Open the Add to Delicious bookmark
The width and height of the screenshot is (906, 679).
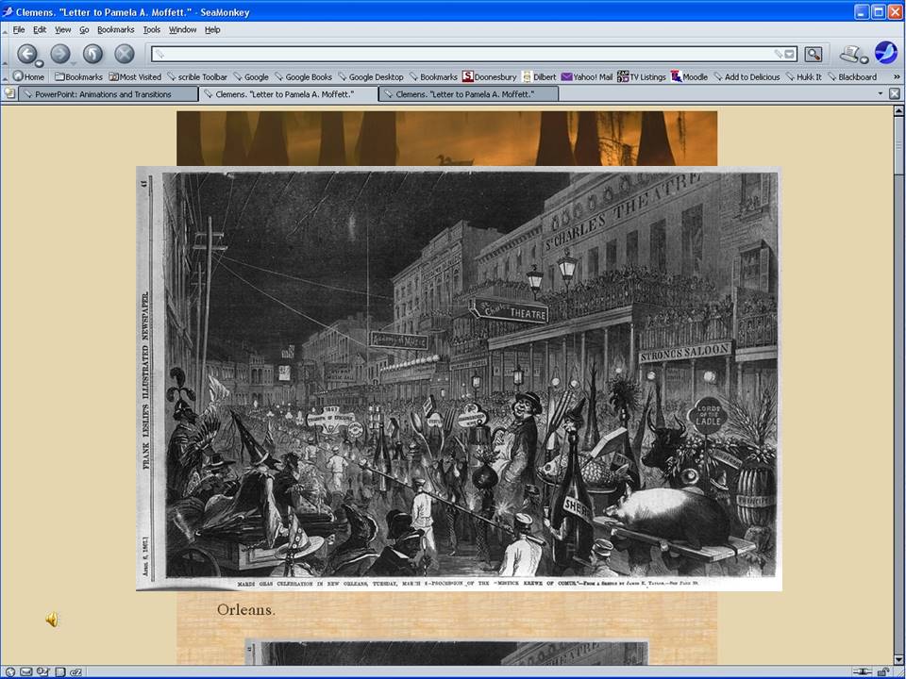point(747,76)
